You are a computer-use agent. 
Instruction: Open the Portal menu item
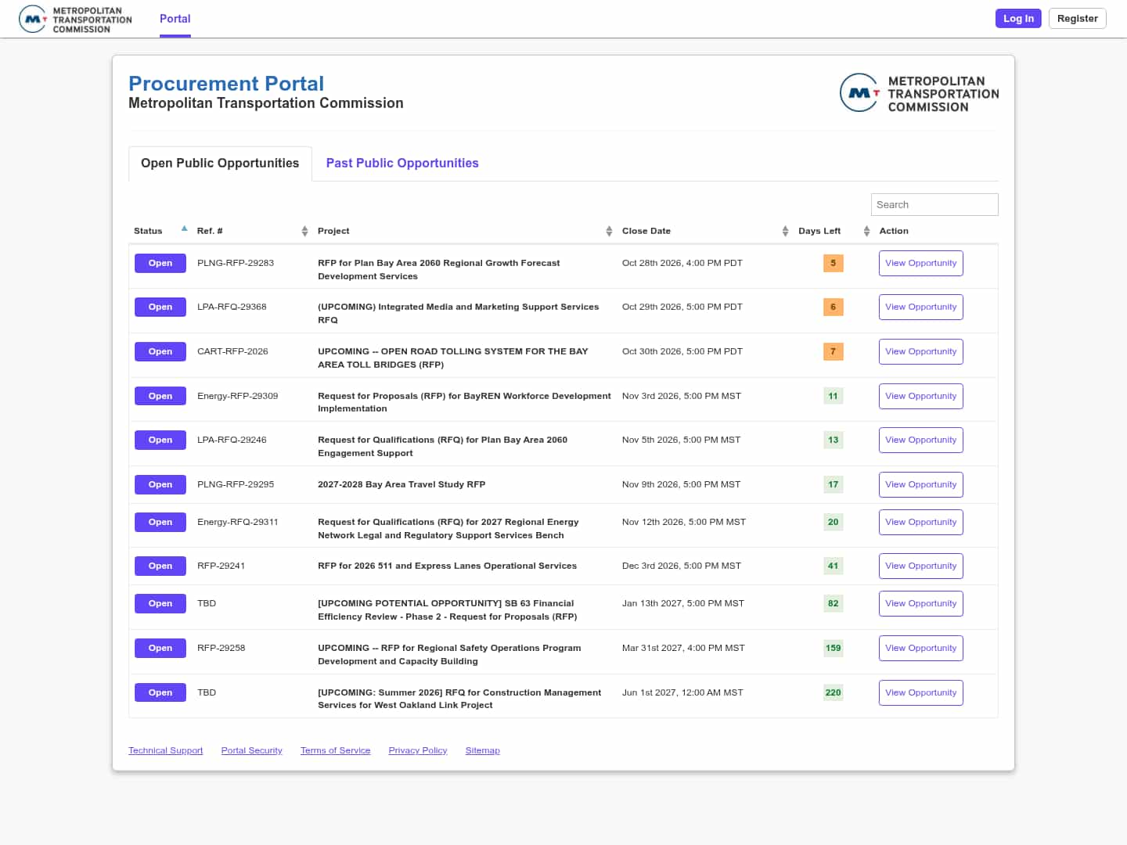(175, 19)
